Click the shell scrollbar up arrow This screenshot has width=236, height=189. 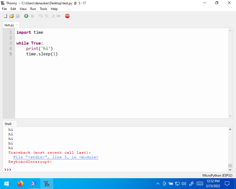230,129
